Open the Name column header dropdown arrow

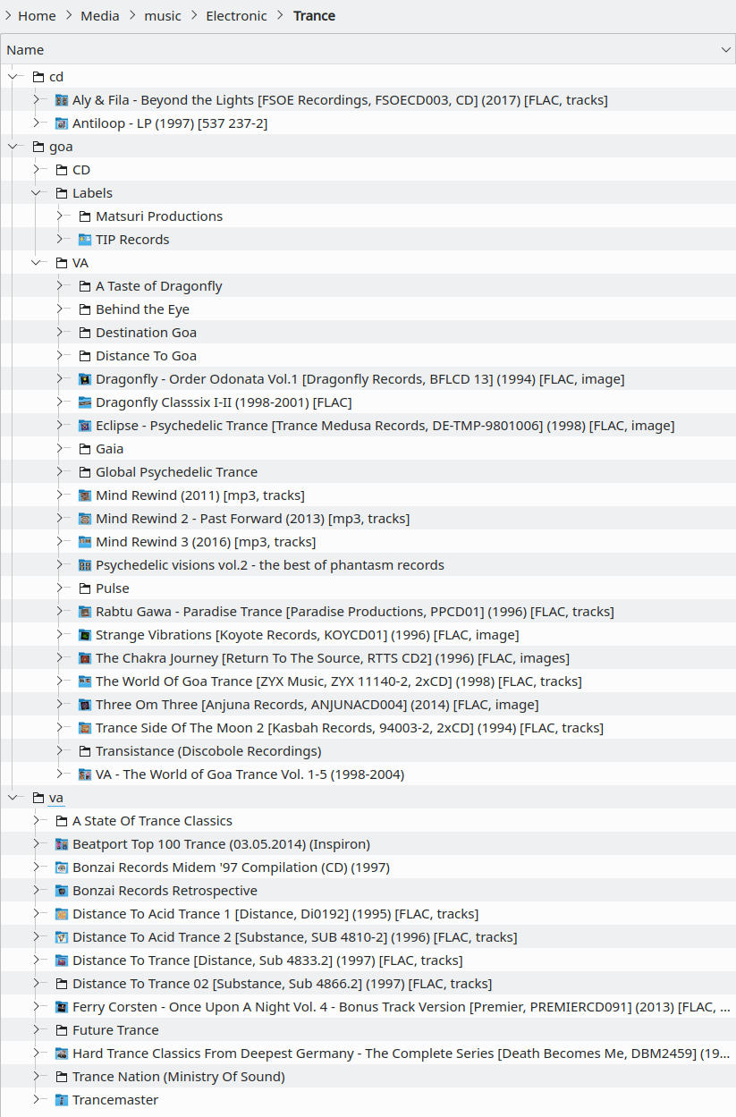[x=726, y=50]
